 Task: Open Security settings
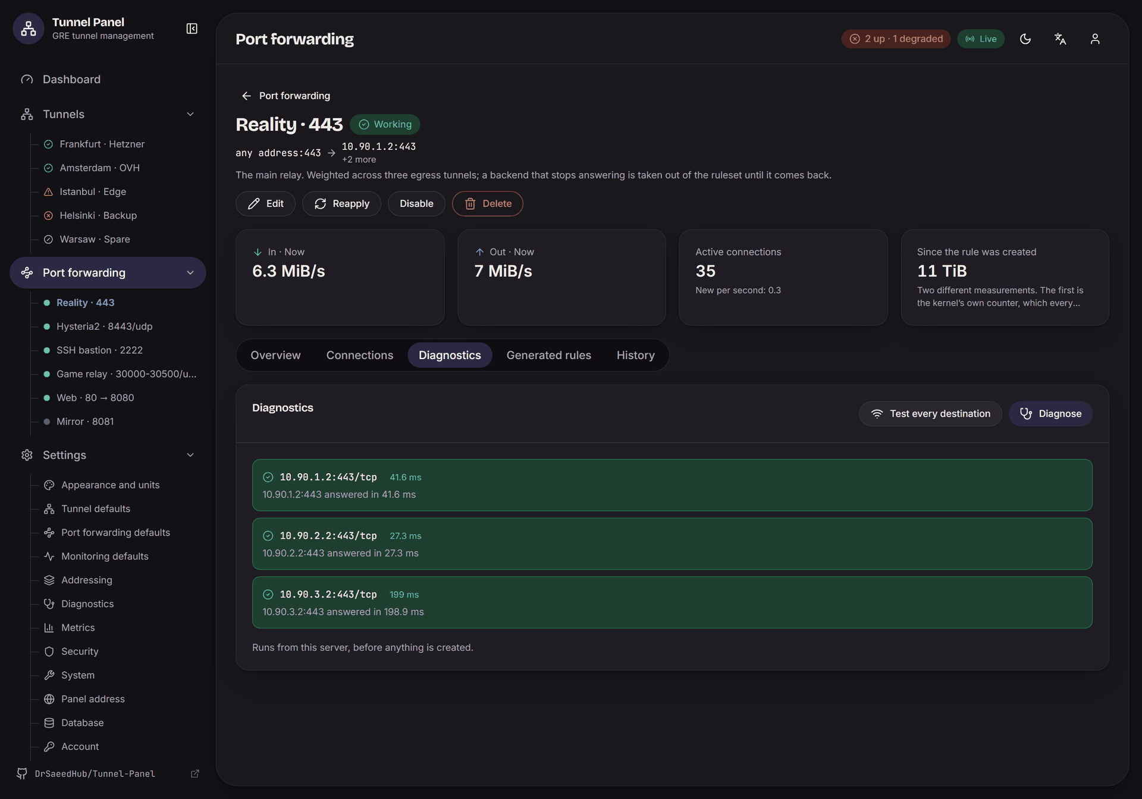[80, 652]
